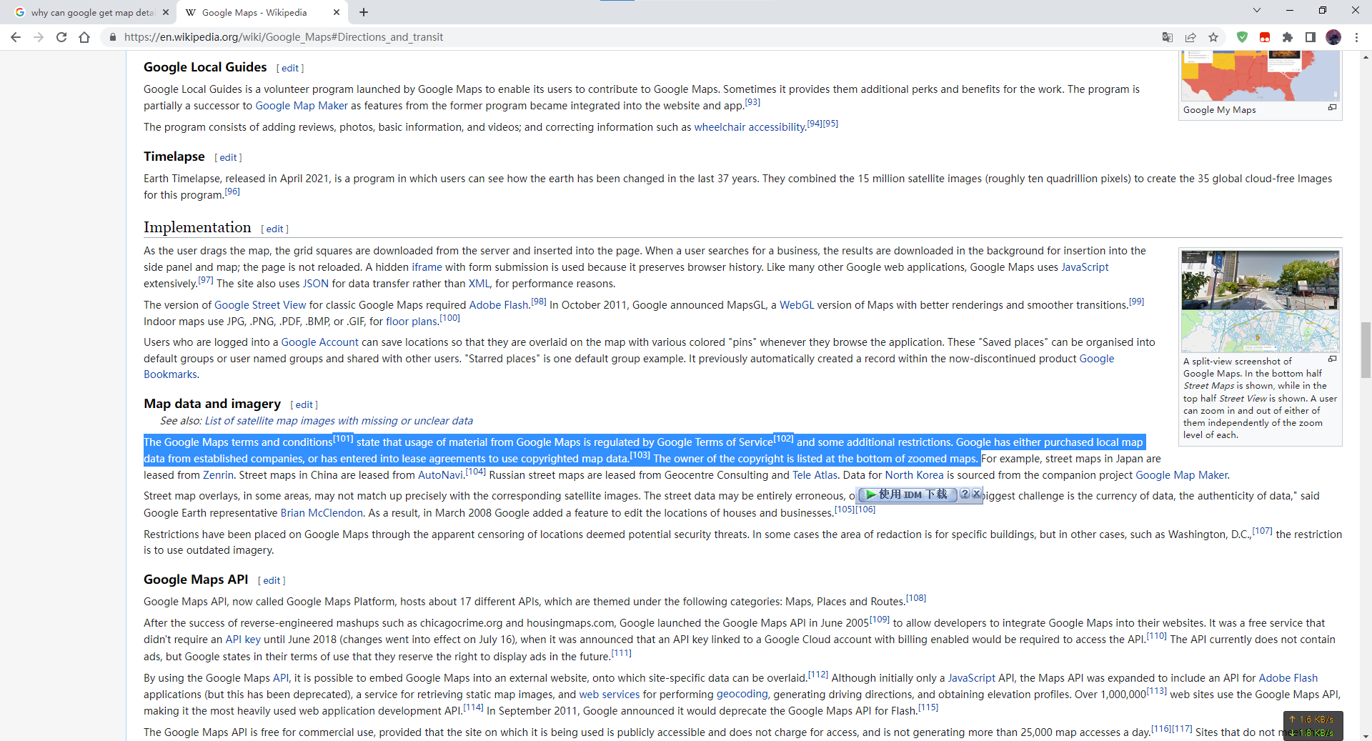1372x741 pixels.
Task: Close the Google Maps Wikipedia tab
Action: [x=337, y=12]
